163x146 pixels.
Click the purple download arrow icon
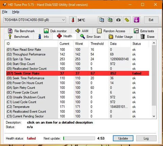(x=137, y=20)
